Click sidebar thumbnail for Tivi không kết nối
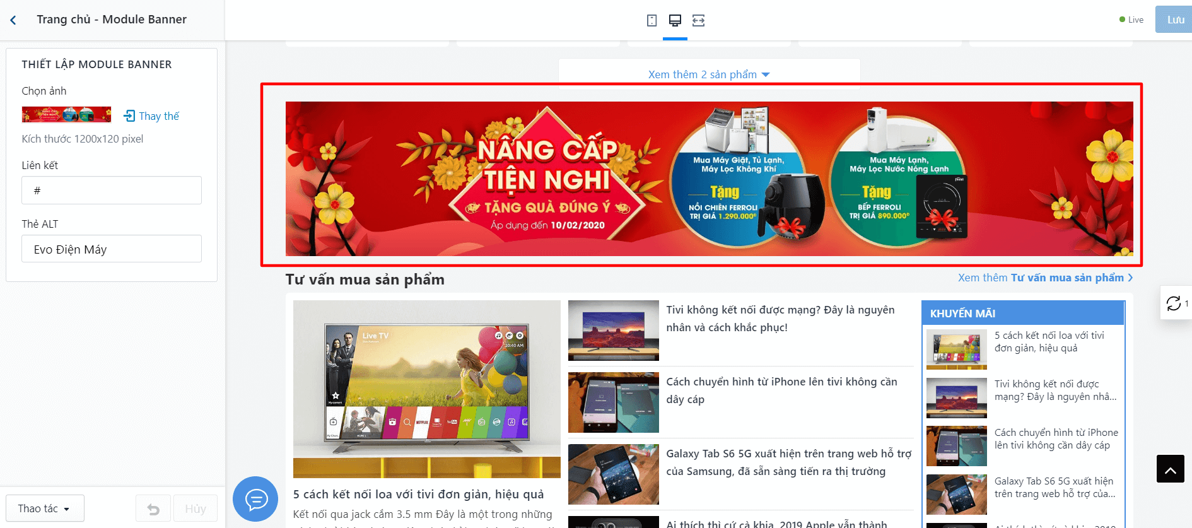 pos(957,398)
